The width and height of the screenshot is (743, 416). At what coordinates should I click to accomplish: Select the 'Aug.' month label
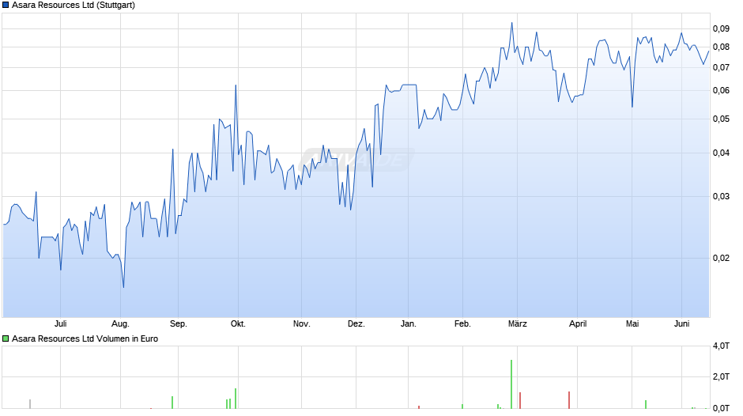click(x=120, y=323)
